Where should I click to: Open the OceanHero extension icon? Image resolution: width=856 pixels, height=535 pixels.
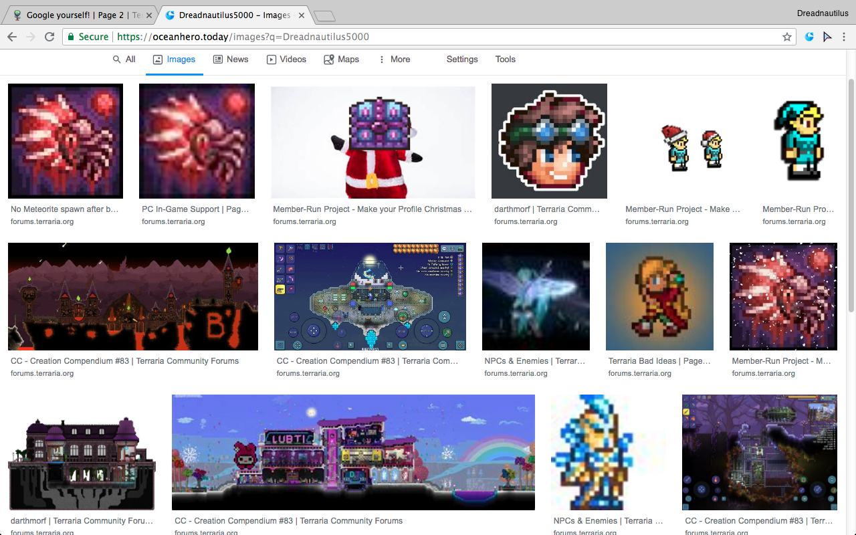coord(809,37)
